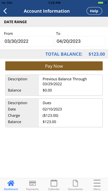Open the To date field
Image resolution: width=108 pixels, height=191 pixels.
[80, 41]
